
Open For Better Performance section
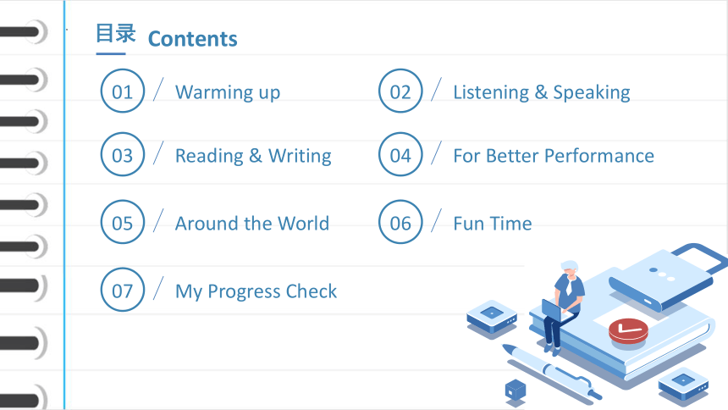(x=554, y=156)
